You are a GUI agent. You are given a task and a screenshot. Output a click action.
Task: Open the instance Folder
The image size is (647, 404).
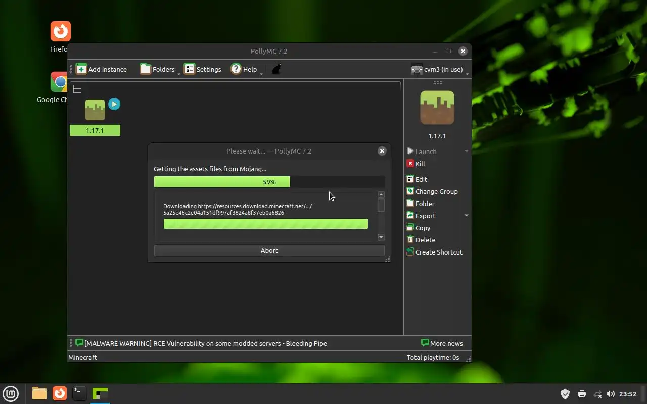421,204
